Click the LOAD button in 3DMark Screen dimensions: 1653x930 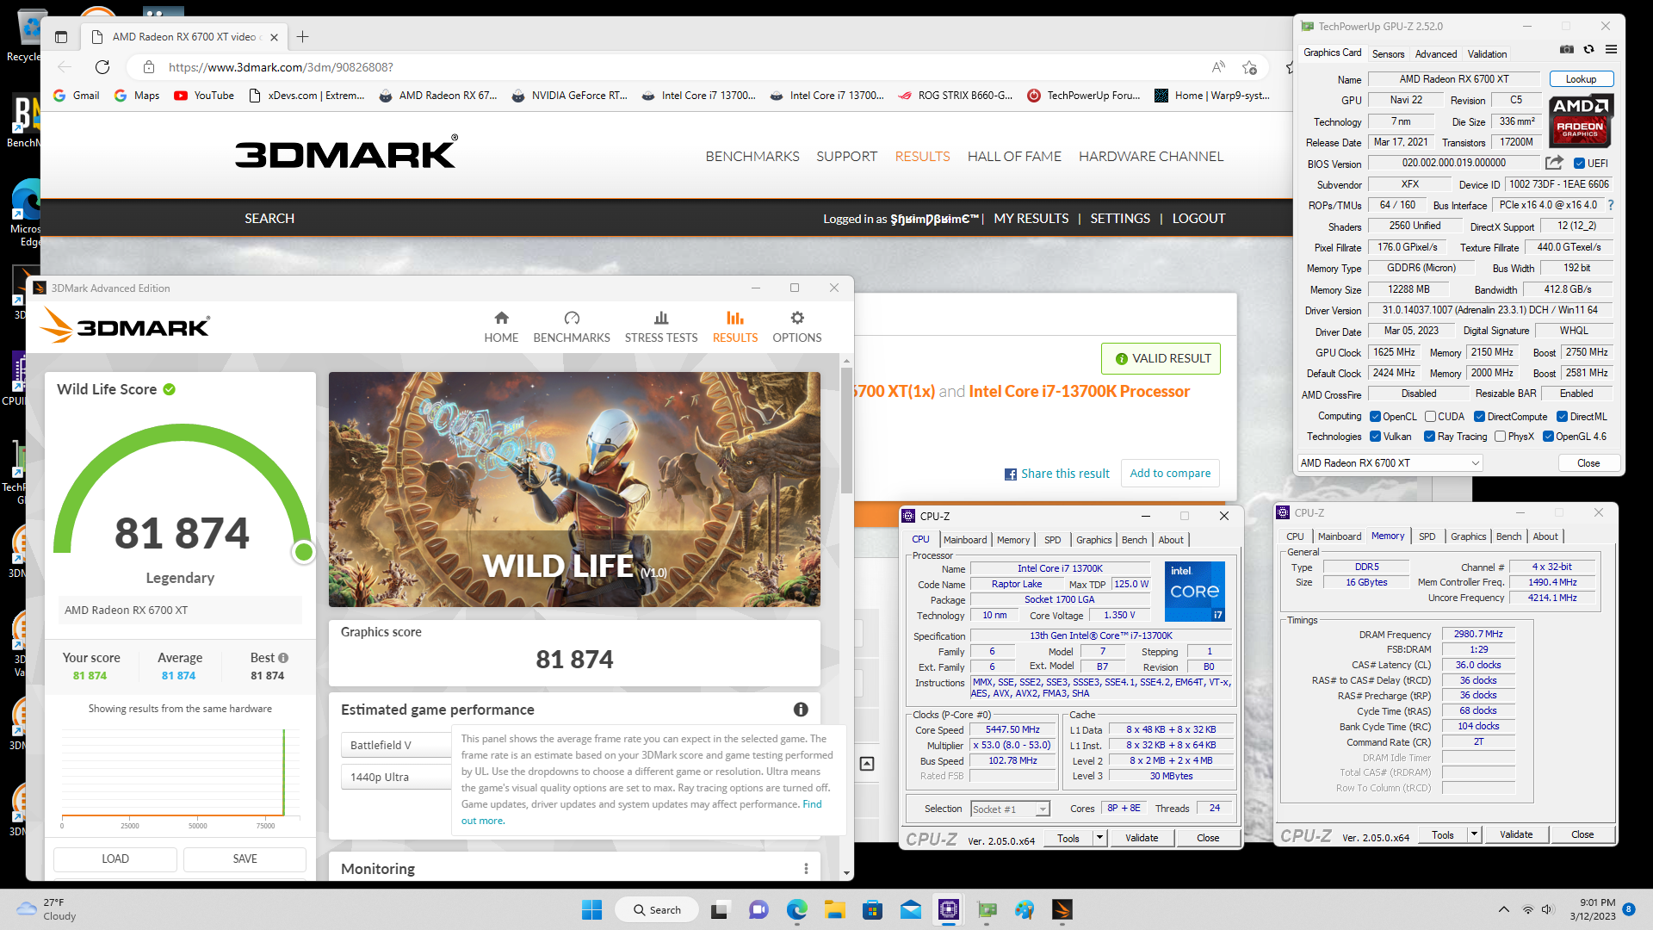pos(115,859)
